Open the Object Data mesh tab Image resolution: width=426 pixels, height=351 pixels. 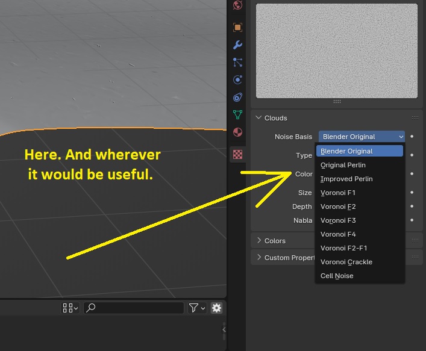(237, 114)
